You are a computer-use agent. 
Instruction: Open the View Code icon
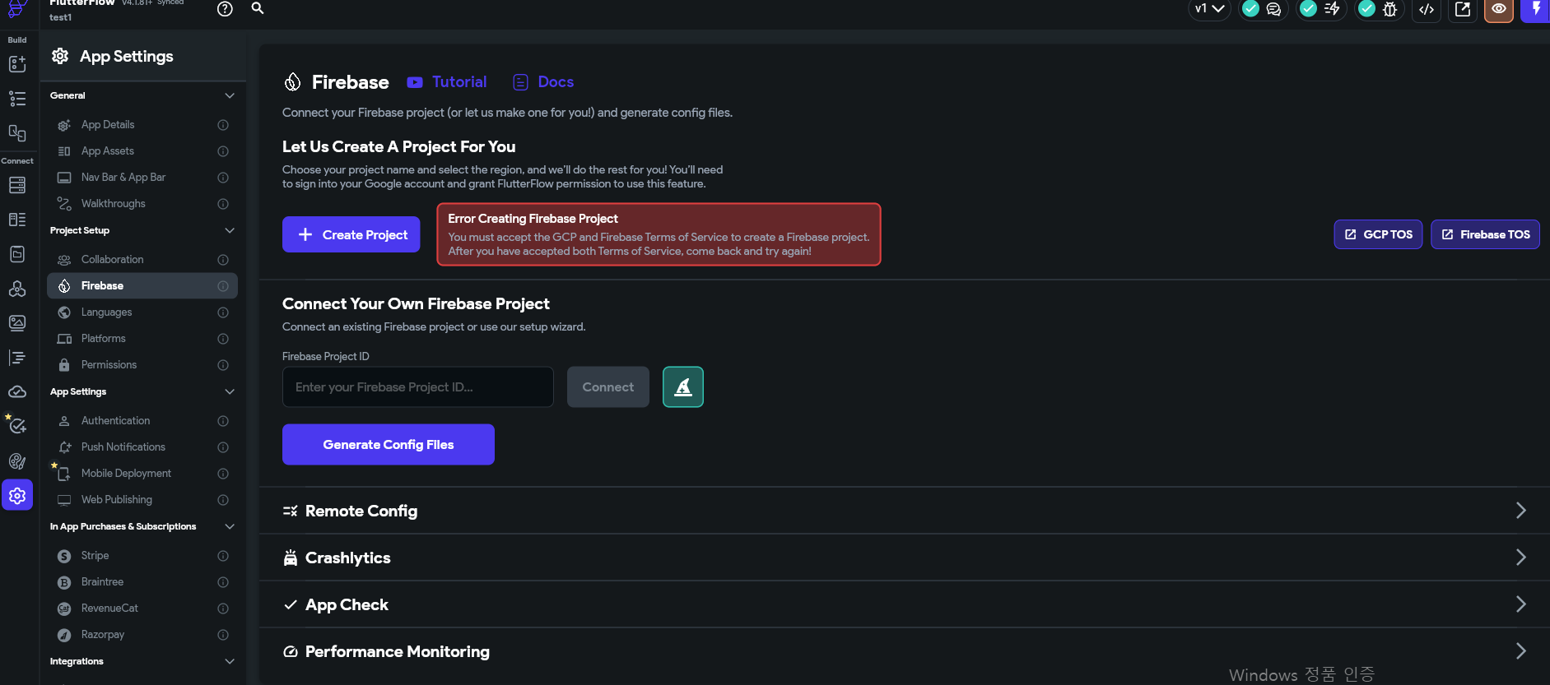[1427, 9]
